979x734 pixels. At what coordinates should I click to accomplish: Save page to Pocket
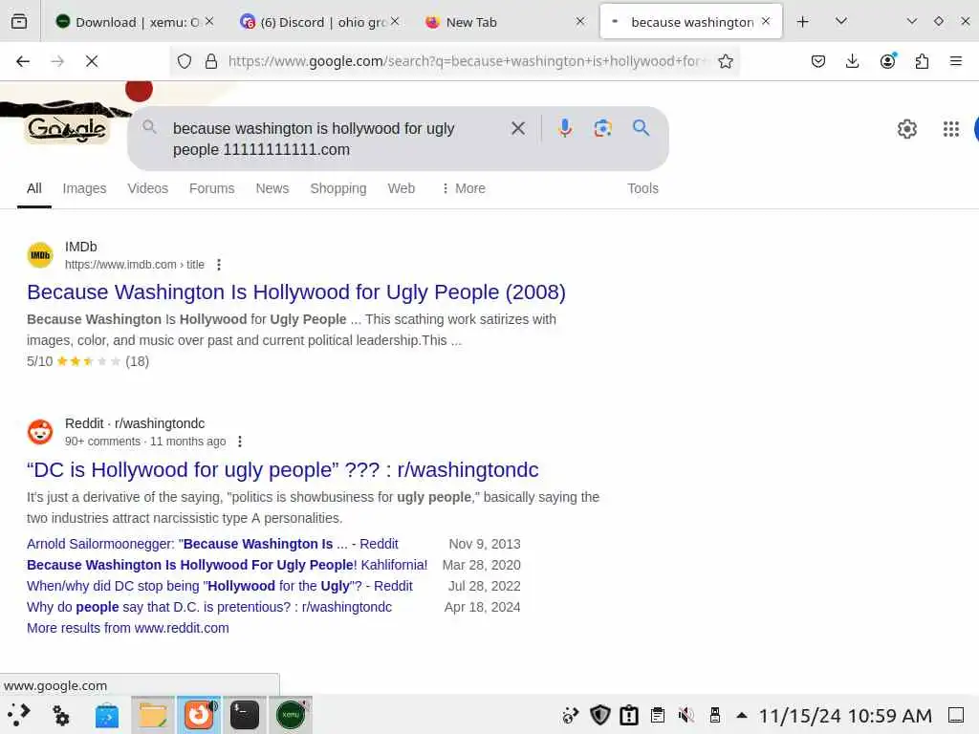click(x=818, y=61)
